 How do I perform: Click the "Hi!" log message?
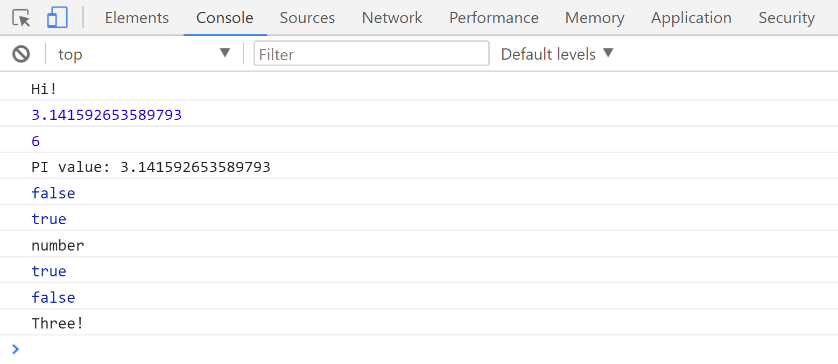click(x=44, y=89)
